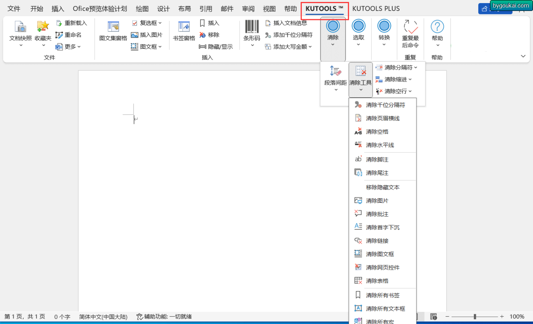Switch to the 审阅 tab
This screenshot has height=324, width=533.
tap(248, 9)
